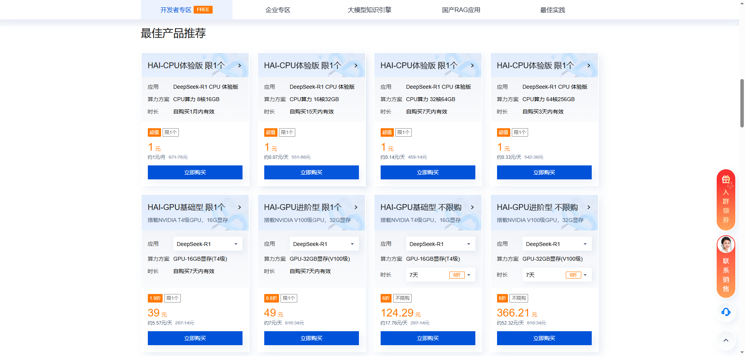Purchase the 124.29元 GPU plan
The width and height of the screenshot is (745, 356).
click(428, 338)
